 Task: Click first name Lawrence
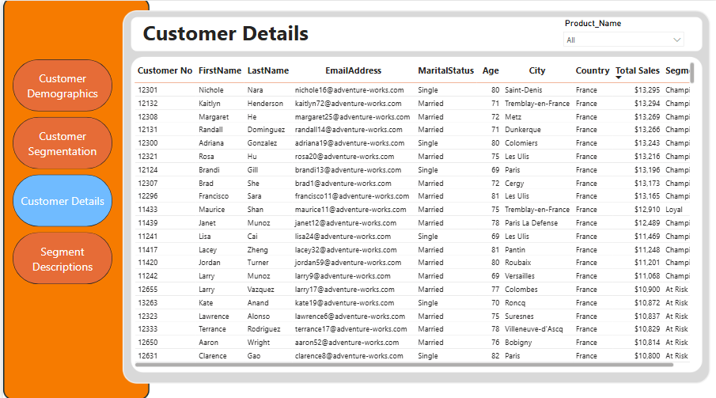click(x=214, y=317)
